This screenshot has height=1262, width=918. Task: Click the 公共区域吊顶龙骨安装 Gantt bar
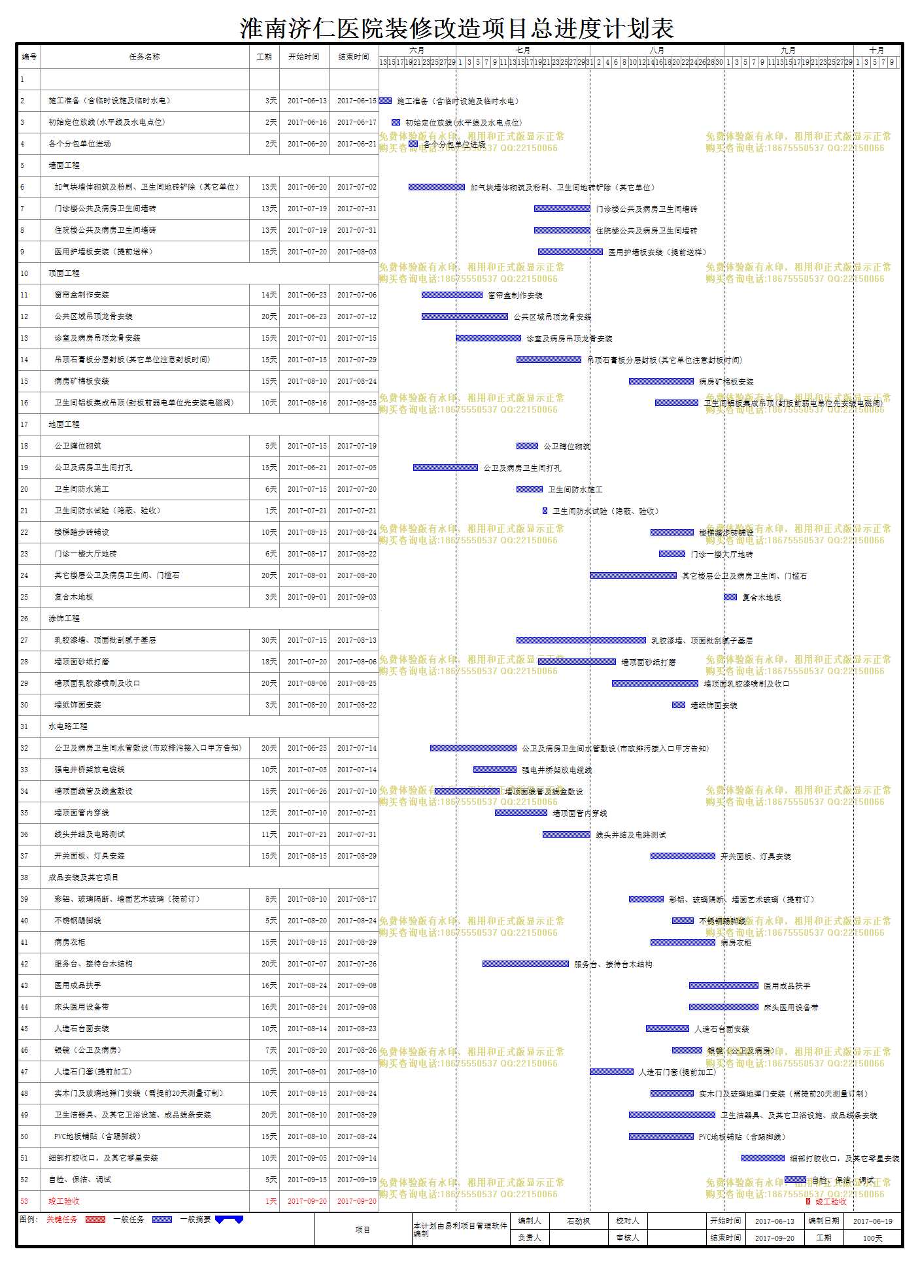coord(465,316)
